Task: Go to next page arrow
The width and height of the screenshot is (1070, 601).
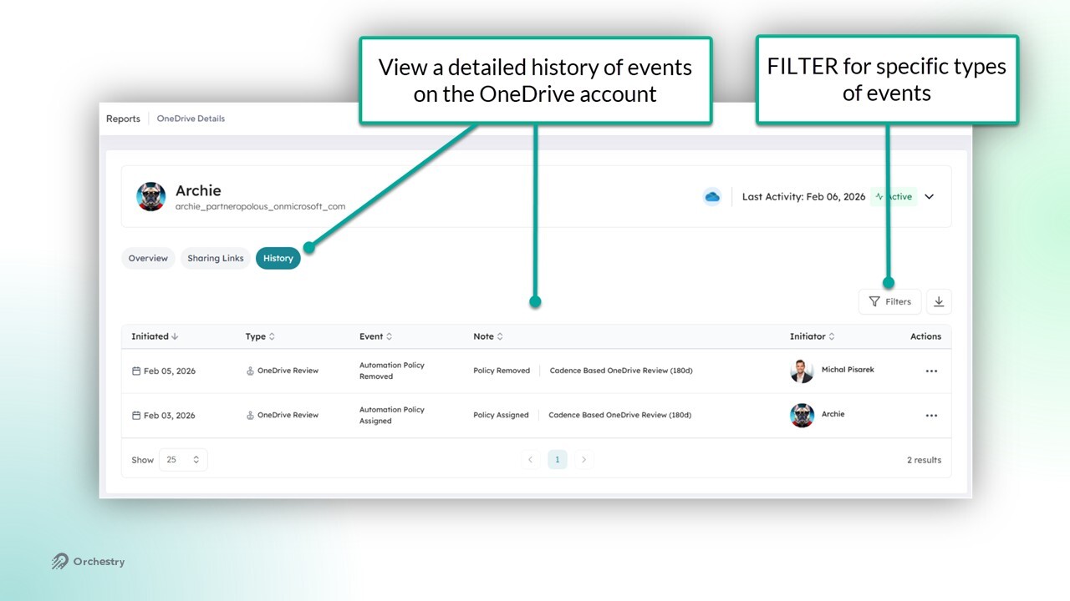Action: tap(584, 459)
